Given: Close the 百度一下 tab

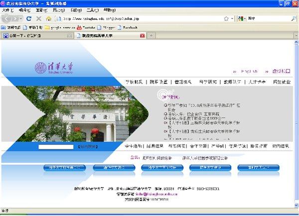Looking at the screenshot, I should [70, 36].
